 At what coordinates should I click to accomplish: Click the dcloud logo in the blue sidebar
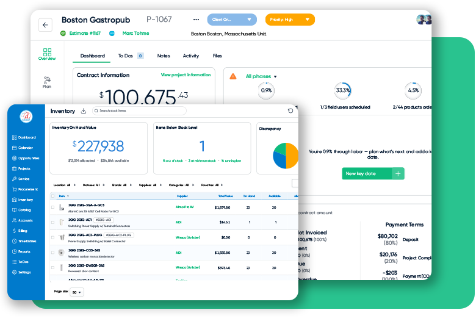pos(26,117)
